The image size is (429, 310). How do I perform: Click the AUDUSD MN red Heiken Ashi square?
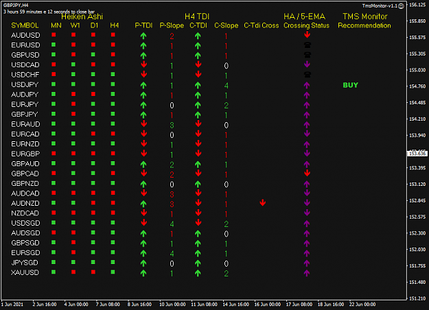pyautogui.click(x=54, y=35)
